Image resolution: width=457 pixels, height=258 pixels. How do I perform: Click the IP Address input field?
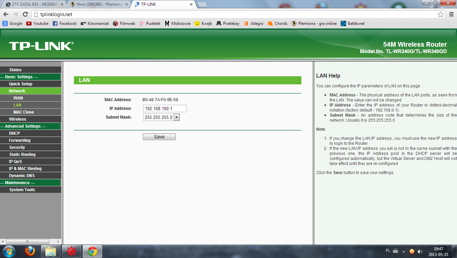(x=165, y=109)
